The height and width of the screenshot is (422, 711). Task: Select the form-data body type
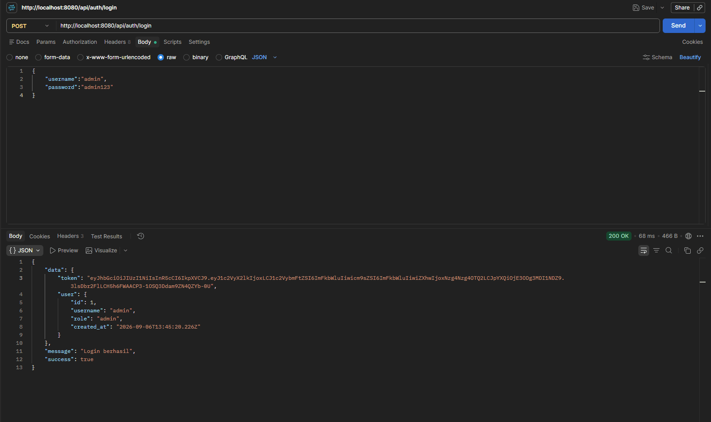pyautogui.click(x=53, y=57)
